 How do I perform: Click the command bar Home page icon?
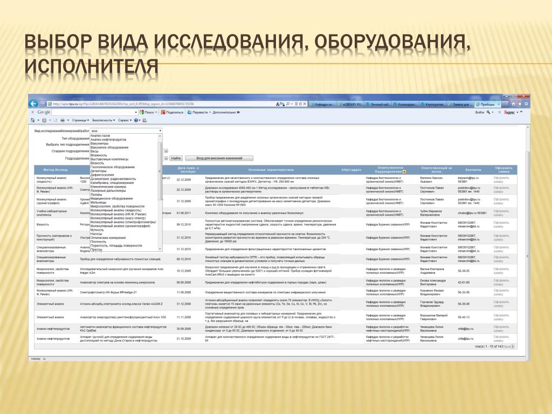click(x=32, y=120)
